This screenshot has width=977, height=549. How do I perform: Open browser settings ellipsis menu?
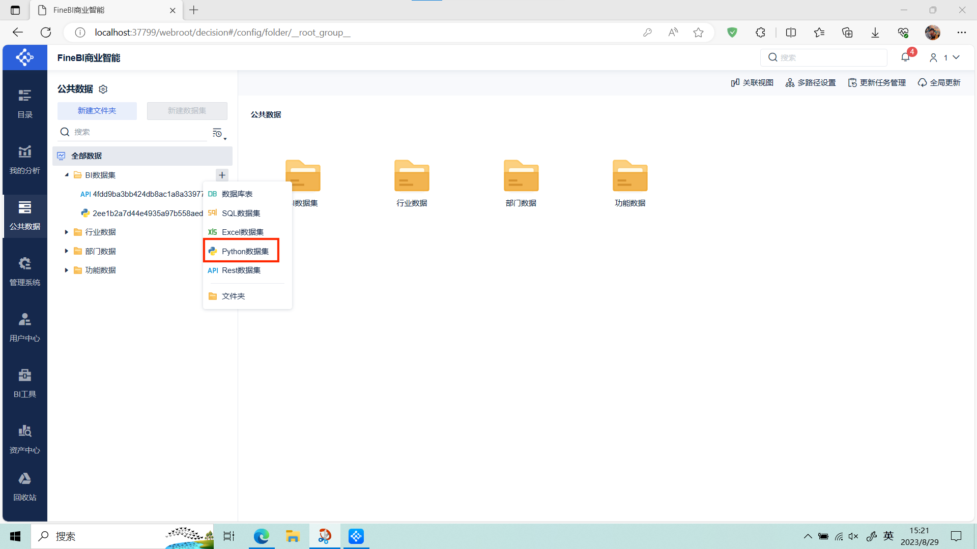tap(961, 33)
